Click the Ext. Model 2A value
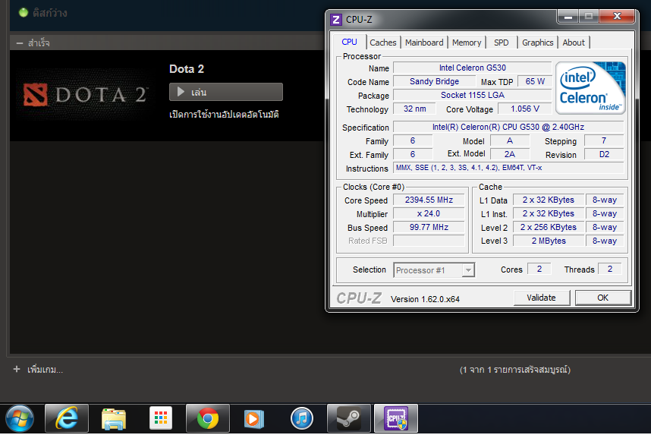The image size is (651, 435). coord(510,155)
